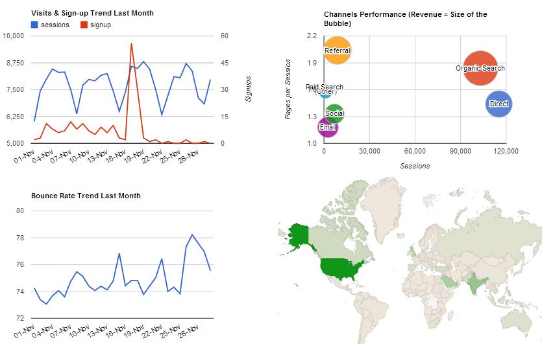Click the 'Pages per Session' axis title

pyautogui.click(x=288, y=89)
